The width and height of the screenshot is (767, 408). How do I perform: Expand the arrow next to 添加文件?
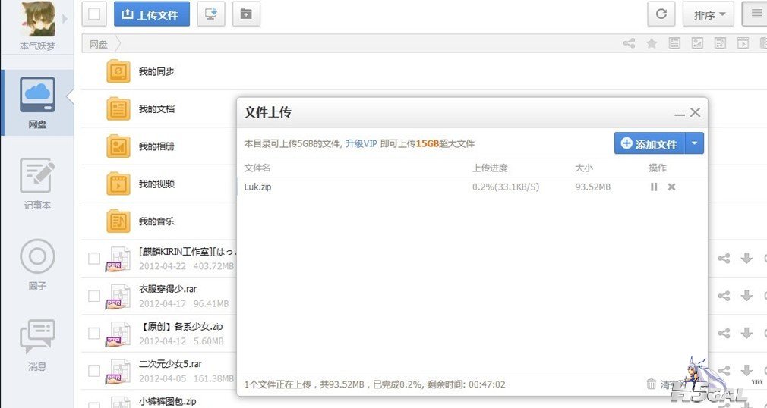pyautogui.click(x=695, y=143)
